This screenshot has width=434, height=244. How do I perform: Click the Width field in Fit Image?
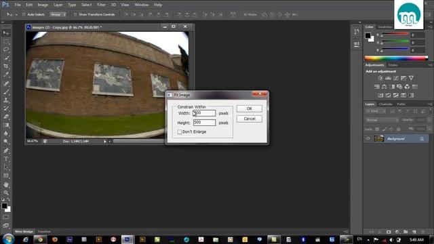click(x=204, y=113)
